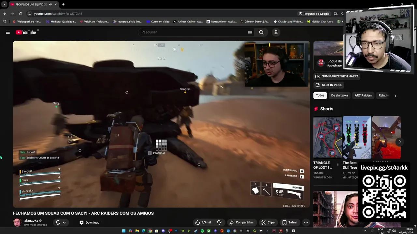The image size is (417, 234).
Task: Open Spotify from the taskbar
Action: pyautogui.click(x=202, y=231)
